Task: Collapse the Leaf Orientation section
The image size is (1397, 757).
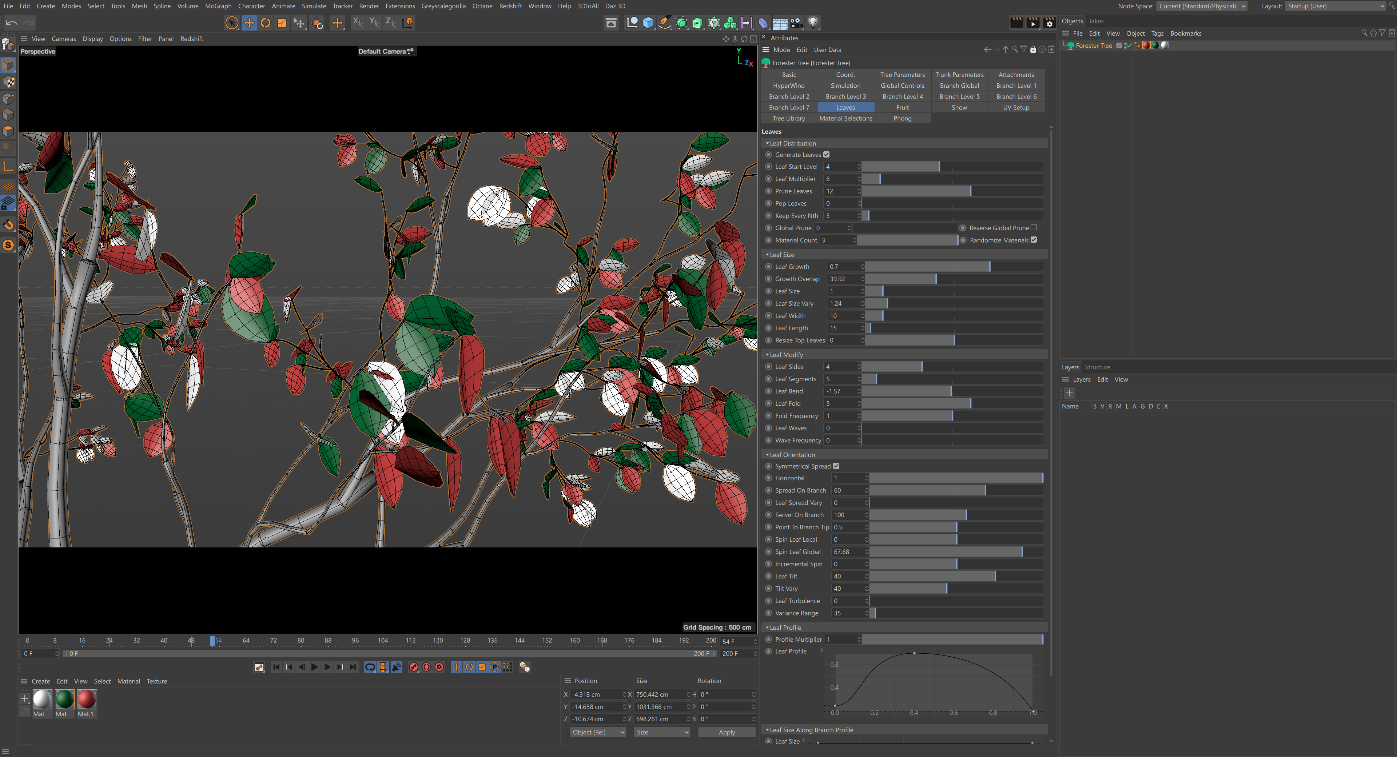Action: pos(767,455)
